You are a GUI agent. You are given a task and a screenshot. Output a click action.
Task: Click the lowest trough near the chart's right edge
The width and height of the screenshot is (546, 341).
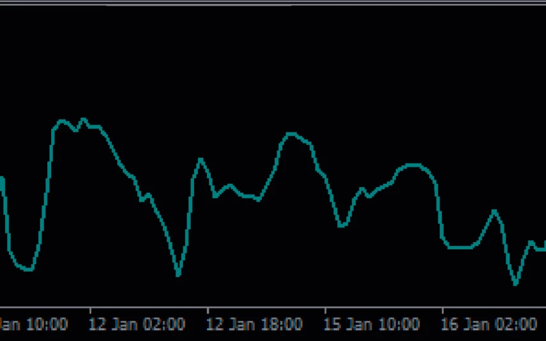point(516,284)
